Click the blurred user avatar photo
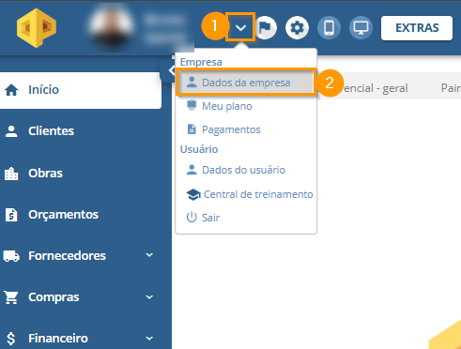 [x=111, y=27]
